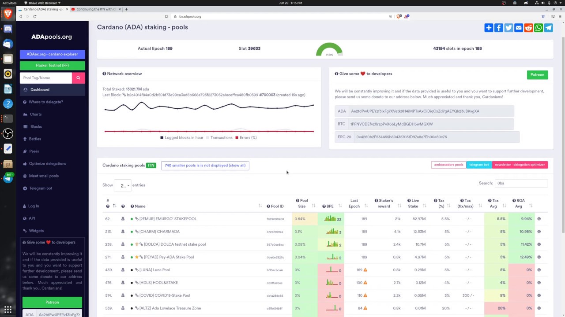Click the telegram bot badge button
Viewport: 565px width, 317px height.
coord(479,165)
